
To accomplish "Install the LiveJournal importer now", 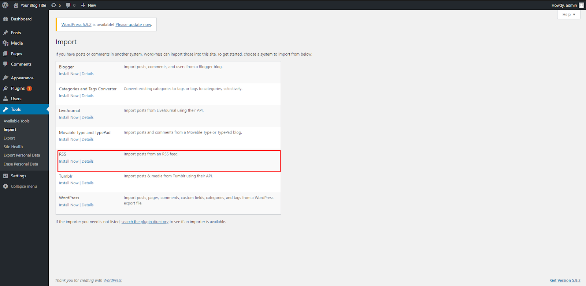I will click(69, 117).
